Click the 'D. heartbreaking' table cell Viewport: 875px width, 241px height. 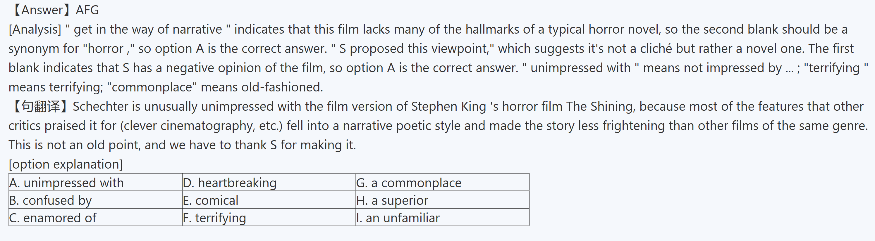[268, 183]
